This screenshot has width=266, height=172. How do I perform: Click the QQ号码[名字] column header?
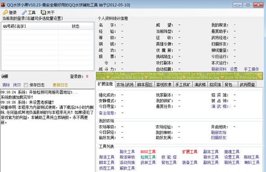coord(30,26)
